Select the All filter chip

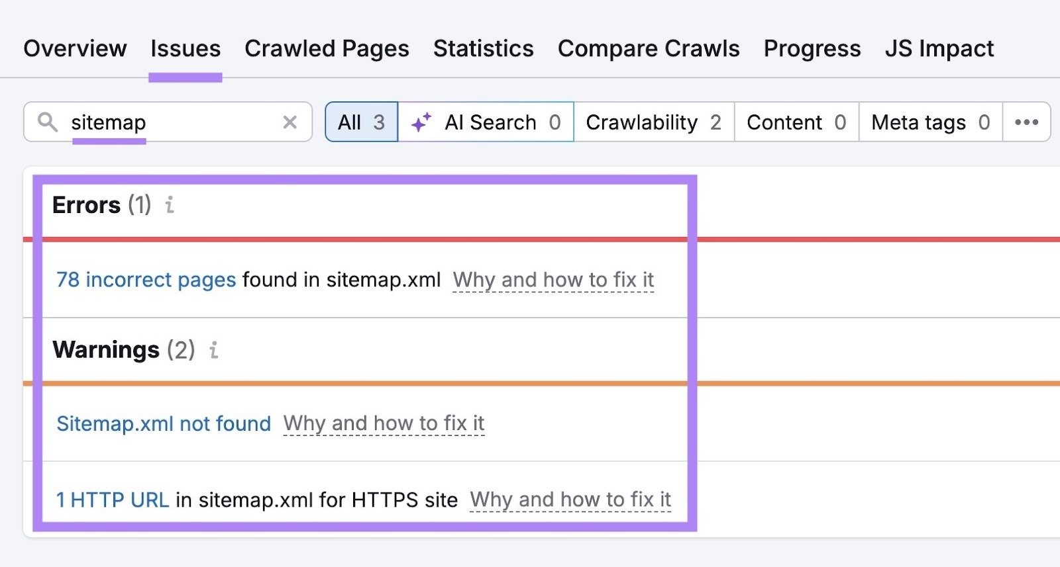(360, 122)
